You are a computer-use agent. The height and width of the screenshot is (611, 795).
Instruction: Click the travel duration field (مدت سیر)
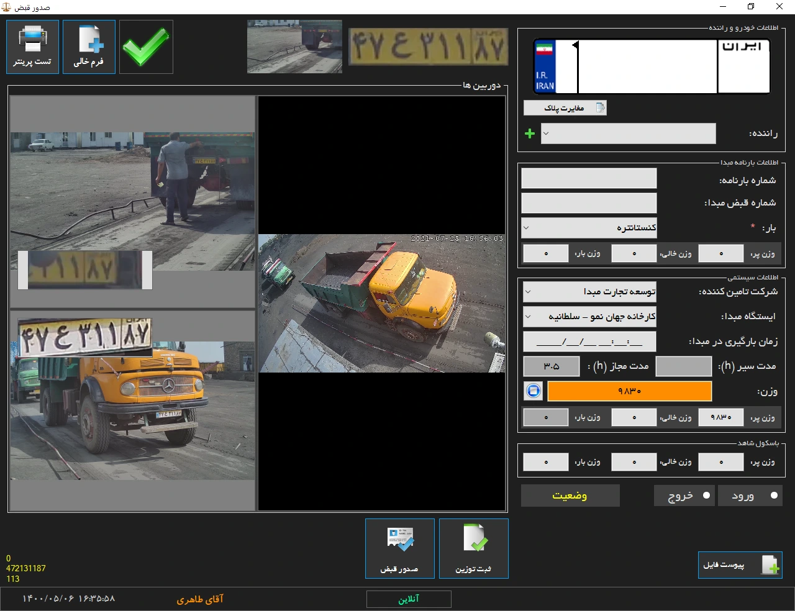coord(684,366)
